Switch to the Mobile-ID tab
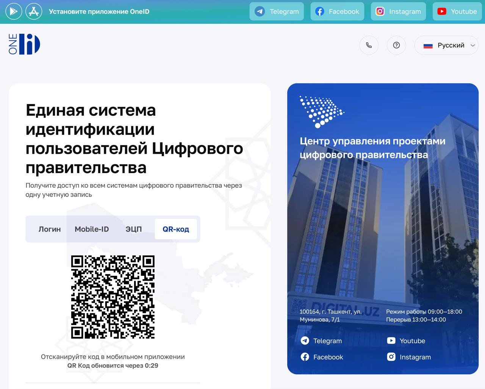Image resolution: width=485 pixels, height=389 pixels. [x=92, y=229]
